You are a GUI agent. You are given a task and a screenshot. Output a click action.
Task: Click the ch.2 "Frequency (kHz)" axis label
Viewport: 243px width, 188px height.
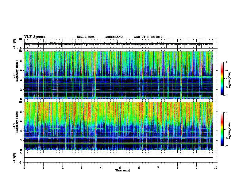pyautogui.click(x=17, y=122)
